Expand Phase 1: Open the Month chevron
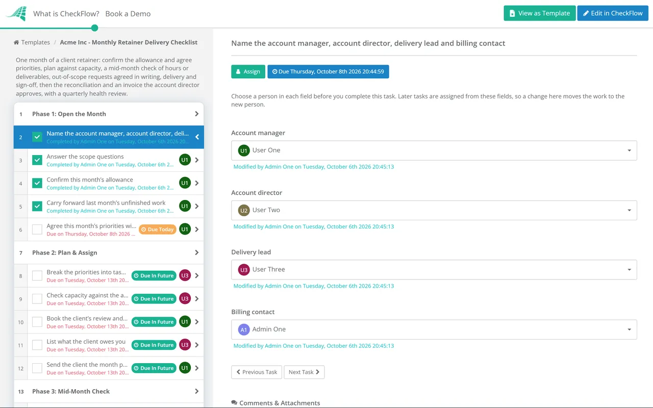This screenshot has height=408, width=653. click(x=197, y=114)
